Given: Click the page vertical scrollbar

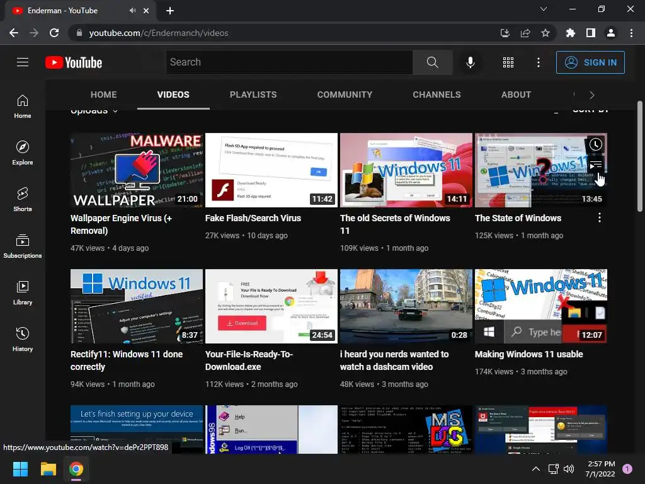Looking at the screenshot, I should click(640, 156).
